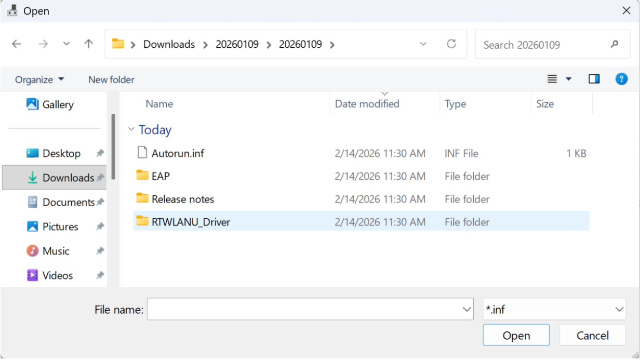This screenshot has width=640, height=360.
Task: Click the search magnifier icon
Action: tap(615, 45)
